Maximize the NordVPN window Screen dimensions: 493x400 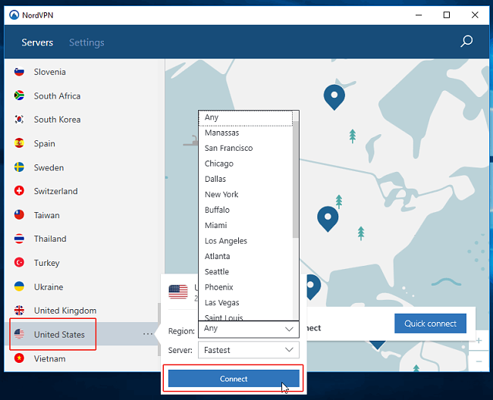447,14
